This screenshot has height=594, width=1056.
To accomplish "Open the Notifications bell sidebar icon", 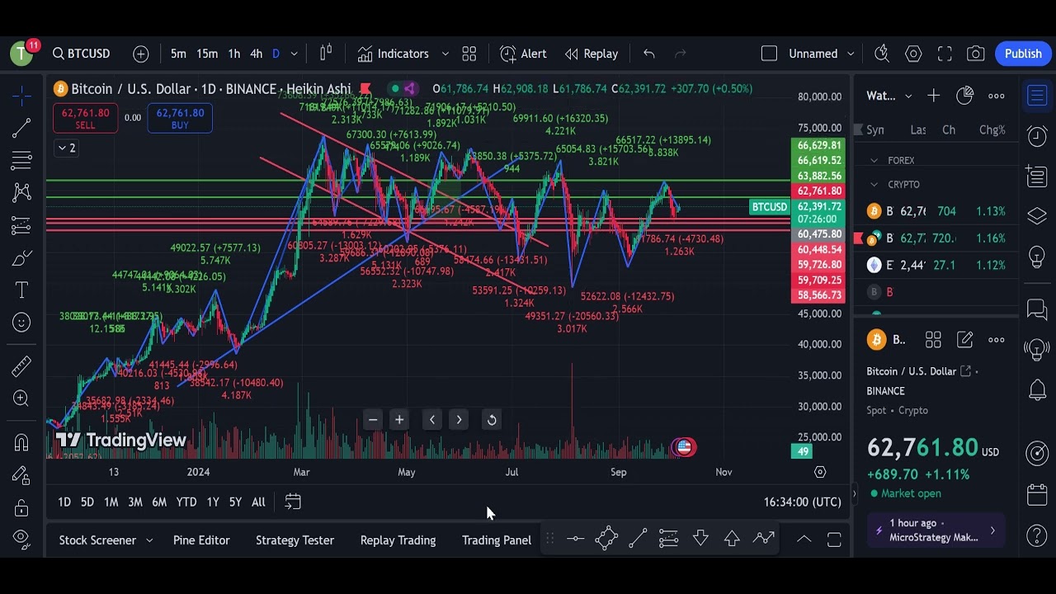I will coord(1037,389).
